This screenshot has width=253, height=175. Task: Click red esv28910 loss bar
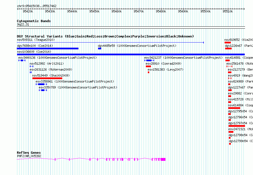coord(148,66)
